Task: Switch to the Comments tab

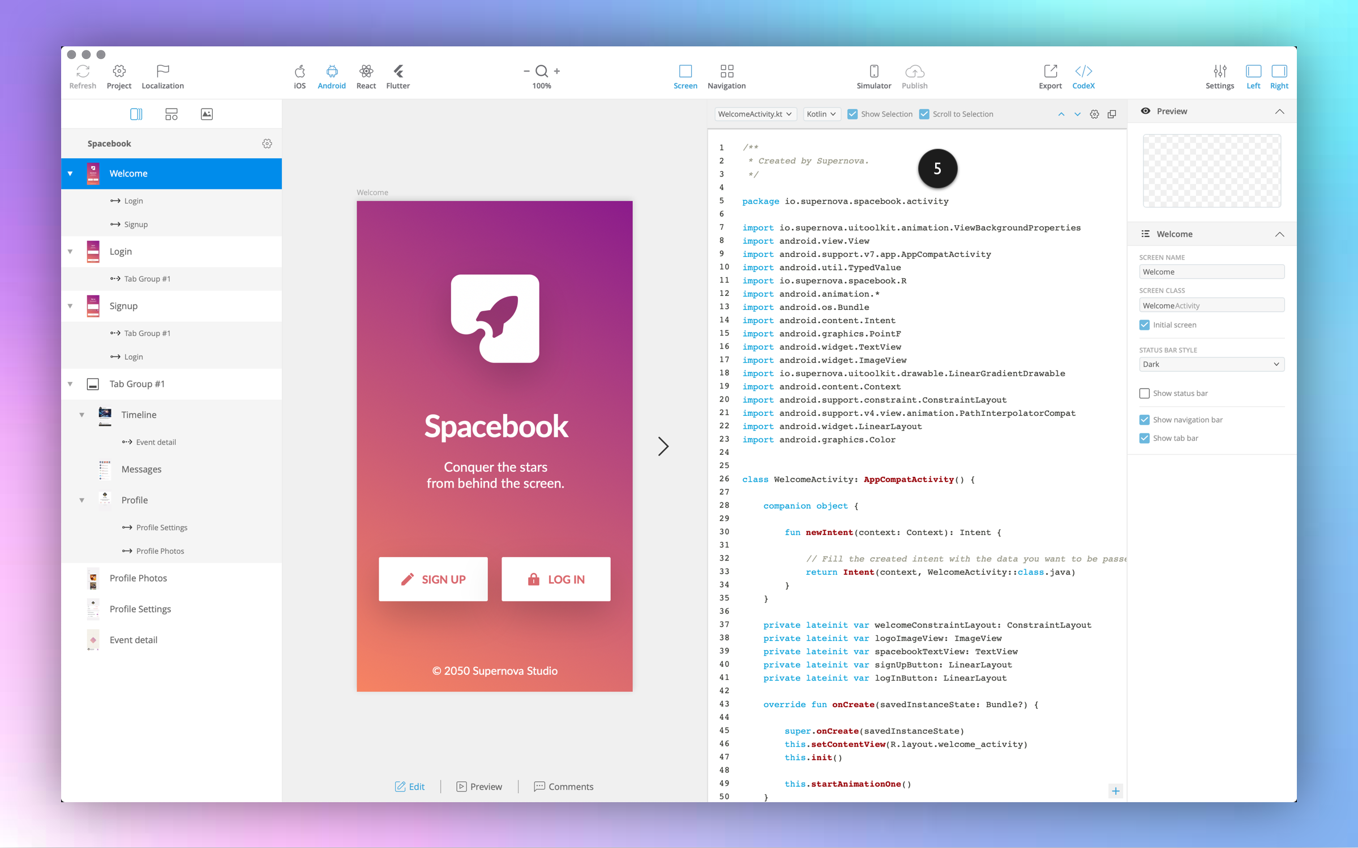Action: click(x=563, y=786)
